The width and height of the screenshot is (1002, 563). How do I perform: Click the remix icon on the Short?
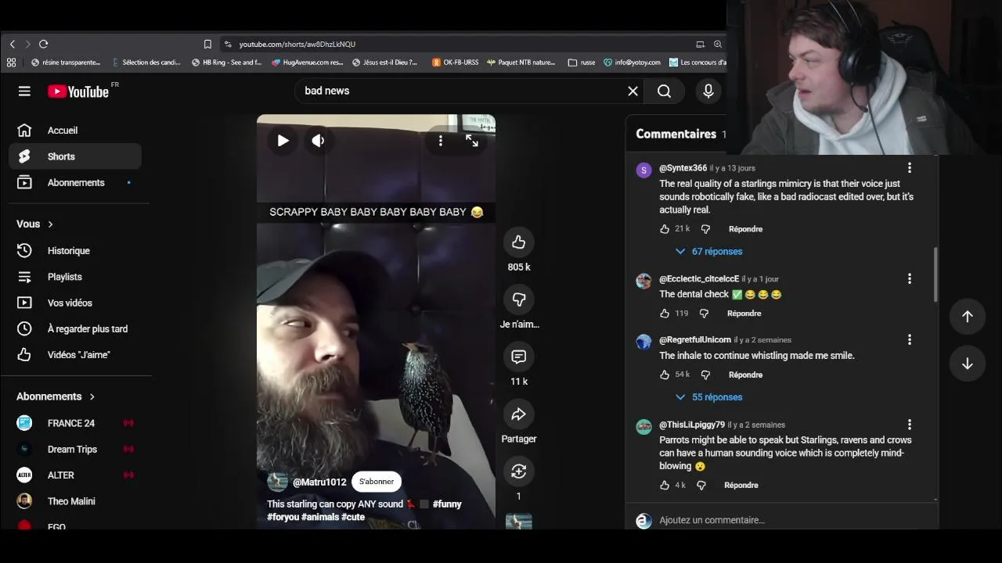click(x=518, y=472)
